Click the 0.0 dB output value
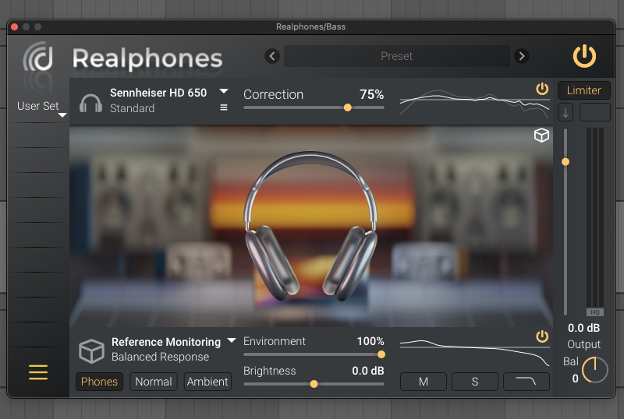Image resolution: width=624 pixels, height=419 pixels. (x=583, y=328)
